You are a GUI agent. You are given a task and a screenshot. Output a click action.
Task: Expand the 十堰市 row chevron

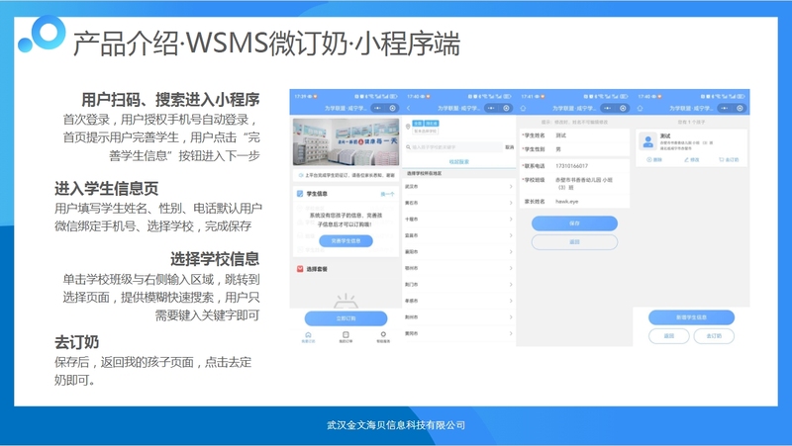(511, 219)
